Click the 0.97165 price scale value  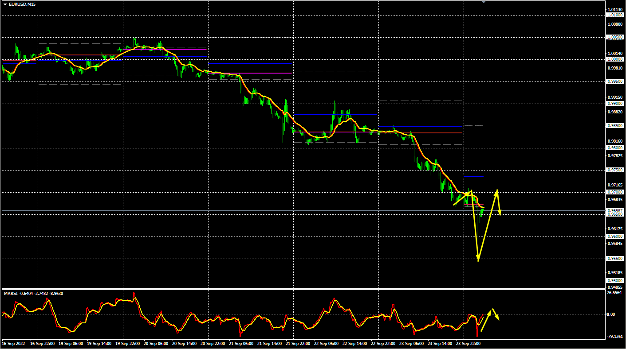click(x=614, y=185)
